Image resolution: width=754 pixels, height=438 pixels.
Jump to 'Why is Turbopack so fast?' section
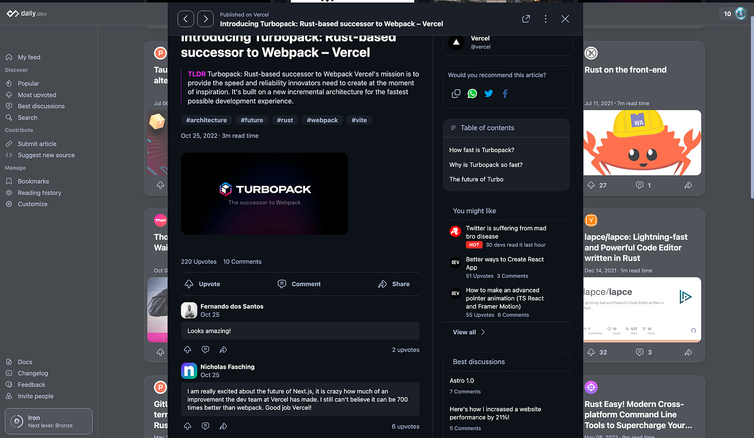click(x=486, y=165)
